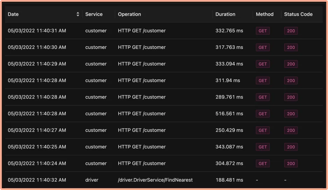Viewport: 328px width, 190px height.
Task: Click the Duration column header
Action: 225,14
